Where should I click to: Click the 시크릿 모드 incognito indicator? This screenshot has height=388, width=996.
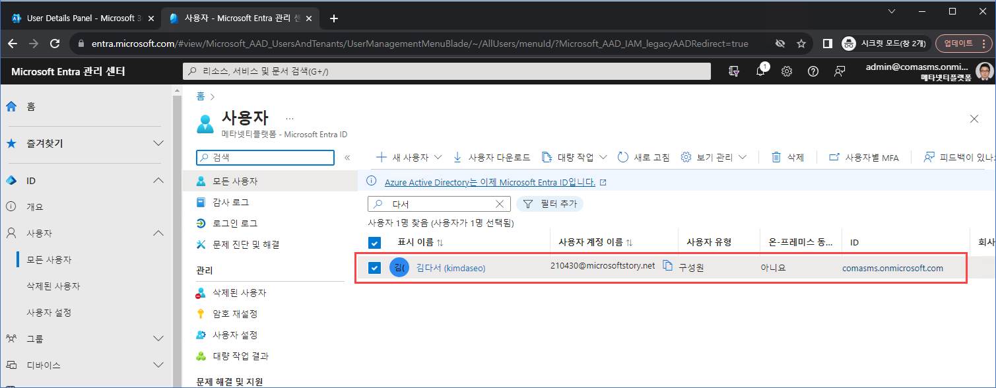[886, 44]
